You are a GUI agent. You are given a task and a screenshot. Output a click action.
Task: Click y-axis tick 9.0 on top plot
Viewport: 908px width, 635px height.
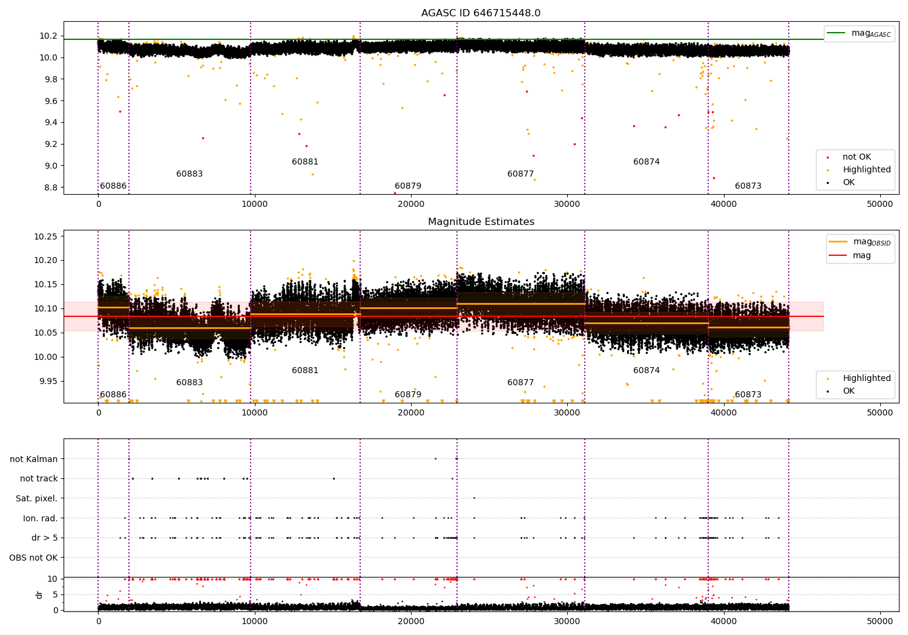(51, 166)
